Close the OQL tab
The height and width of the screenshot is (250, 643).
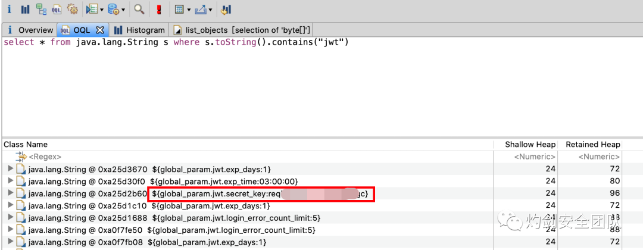[100, 30]
